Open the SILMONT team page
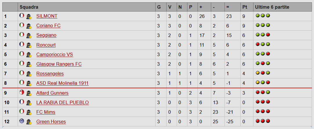Image resolution: width=314 pixels, height=129 pixels. point(47,16)
